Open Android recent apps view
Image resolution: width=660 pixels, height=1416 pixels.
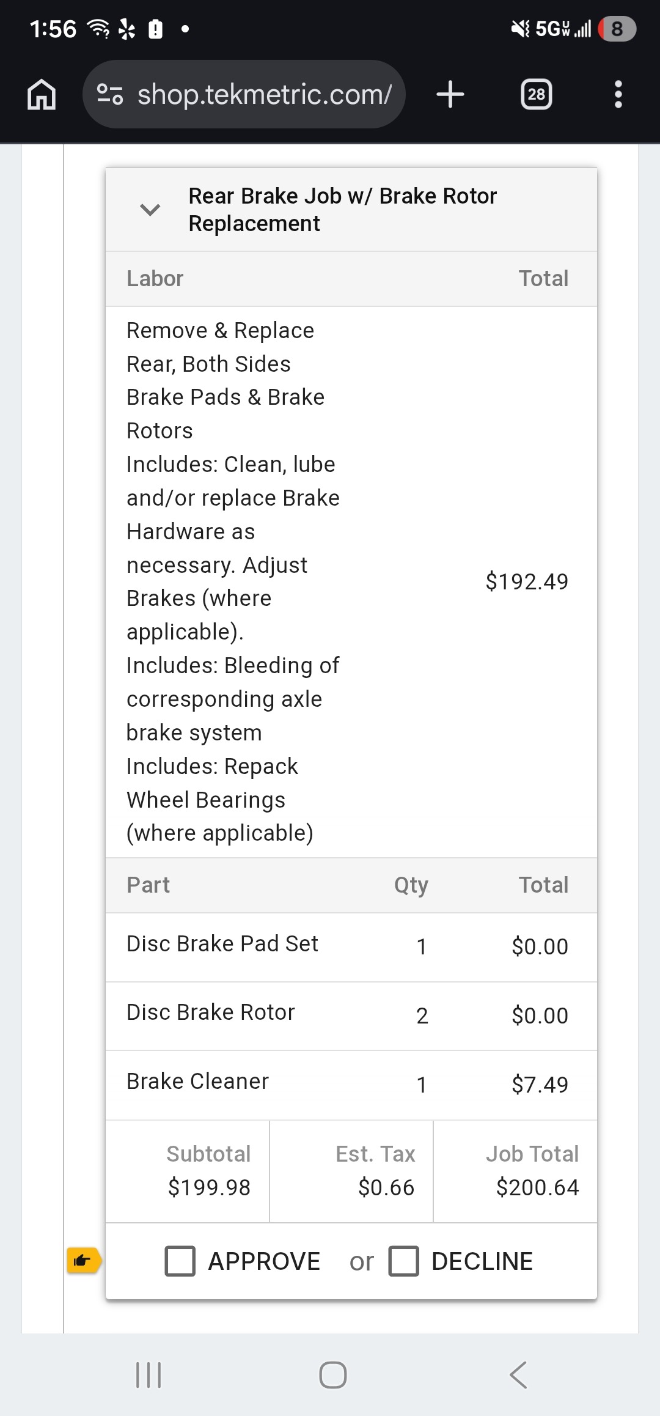pos(148,1374)
